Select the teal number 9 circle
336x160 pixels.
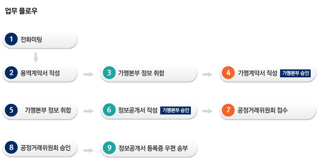[x=109, y=148]
